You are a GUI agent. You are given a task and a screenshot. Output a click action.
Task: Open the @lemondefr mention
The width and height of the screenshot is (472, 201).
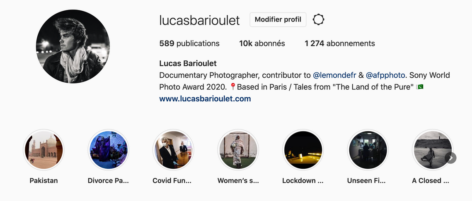[x=334, y=75]
